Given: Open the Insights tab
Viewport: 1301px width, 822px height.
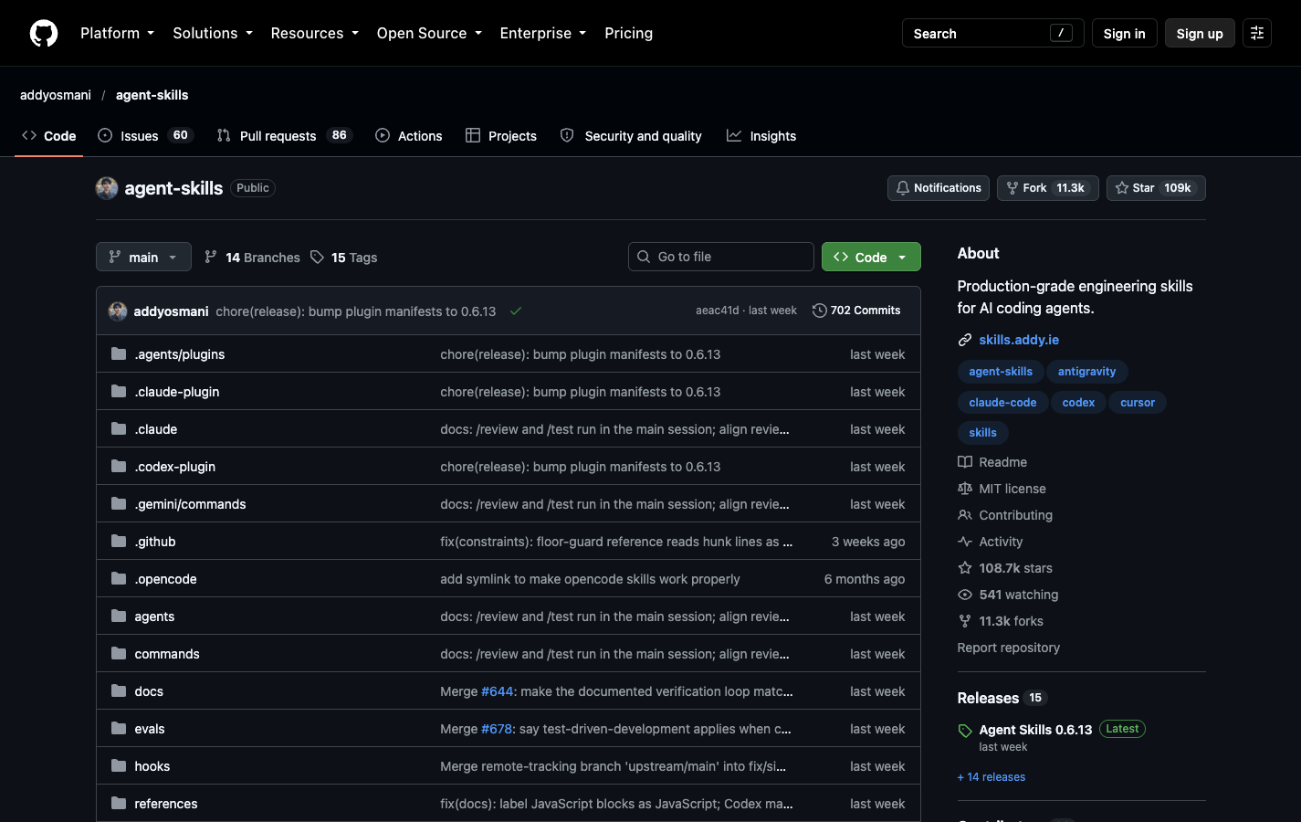Looking at the screenshot, I should (x=761, y=136).
